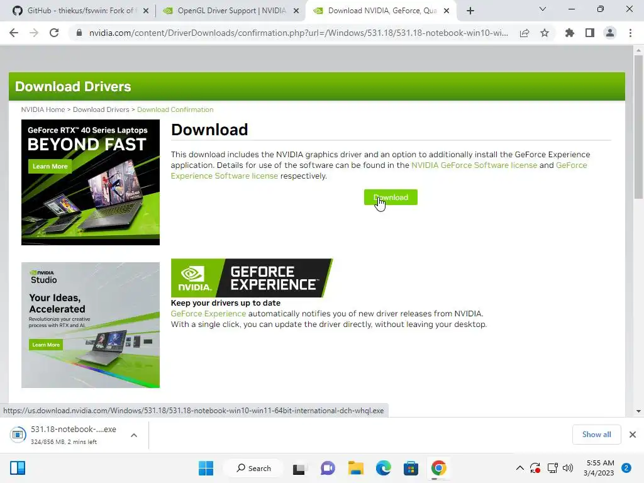Click the address bar URL

click(x=299, y=33)
